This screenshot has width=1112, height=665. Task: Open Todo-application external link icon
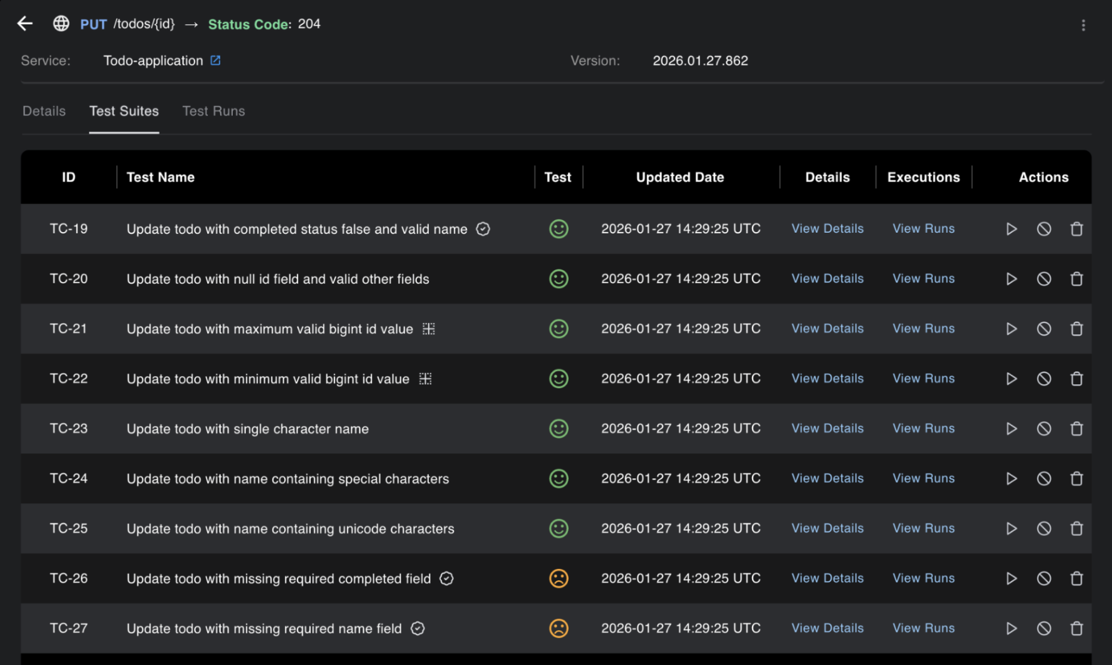(x=215, y=61)
